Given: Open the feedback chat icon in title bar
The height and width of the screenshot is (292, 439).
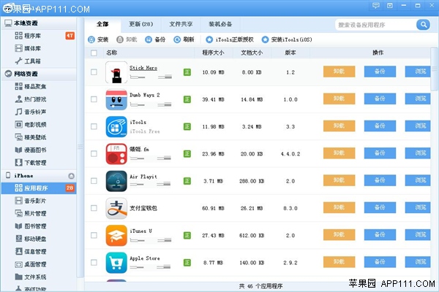Looking at the screenshot, I should point(376,6).
